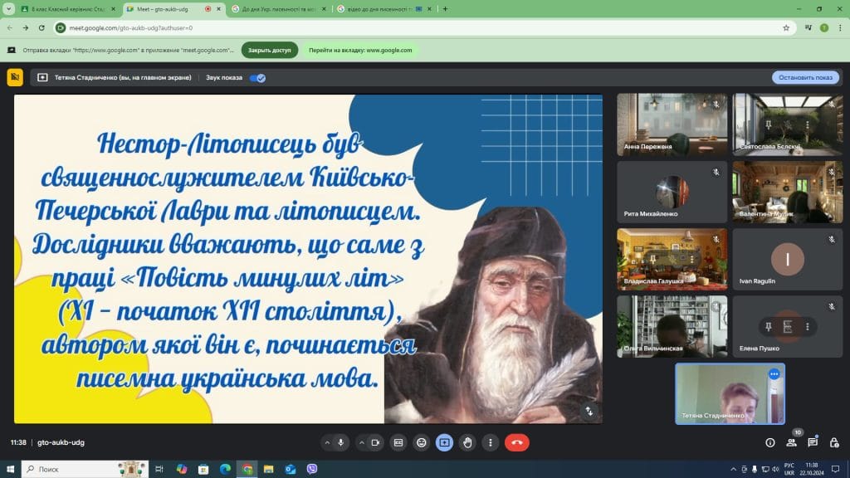Pin Владислав Галушка's tile
Viewport: 850px width, 478px height.
pyautogui.click(x=652, y=260)
